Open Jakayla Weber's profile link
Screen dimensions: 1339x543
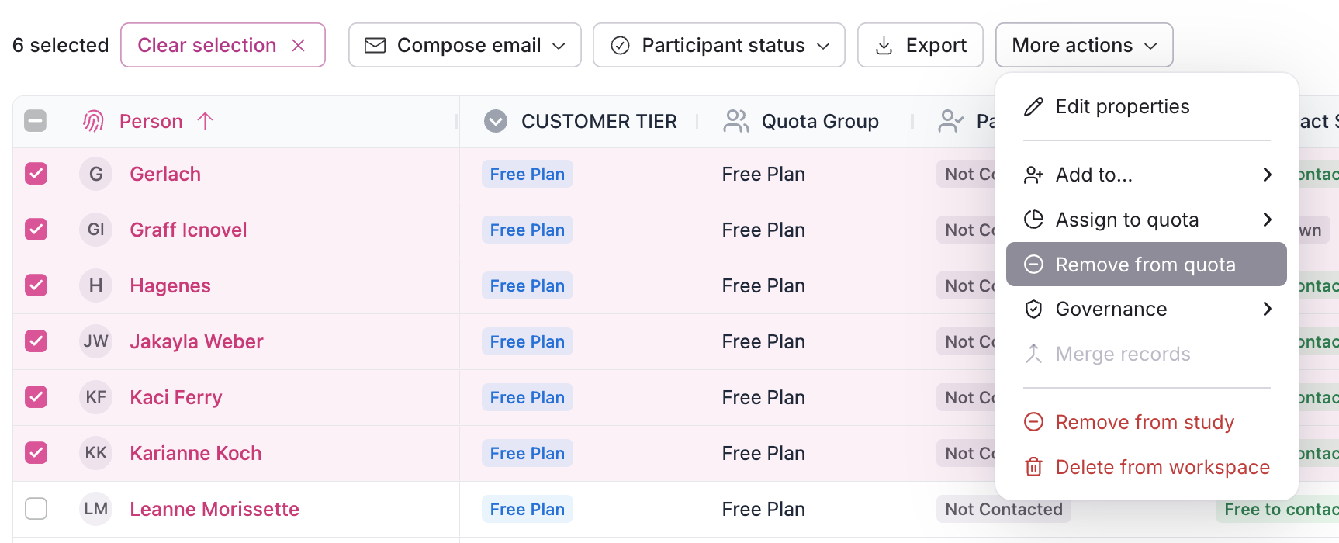[x=196, y=341]
